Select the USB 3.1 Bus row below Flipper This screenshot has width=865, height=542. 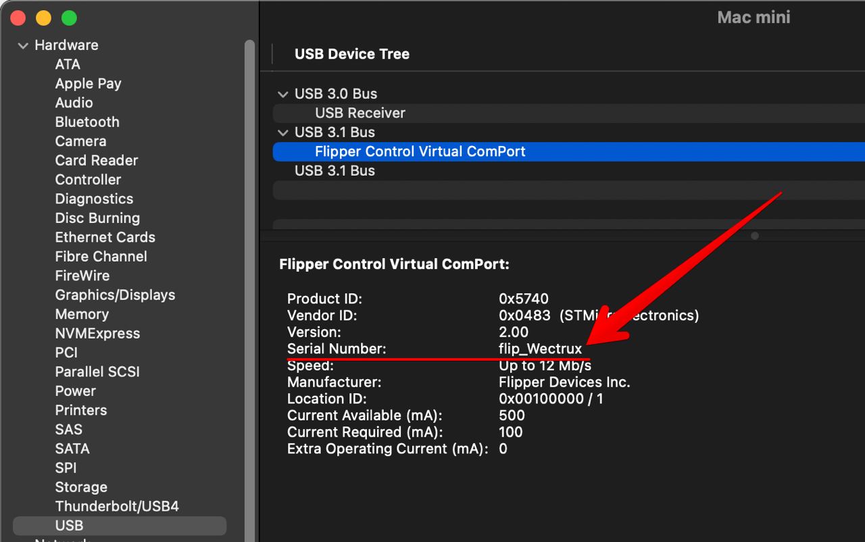569,171
